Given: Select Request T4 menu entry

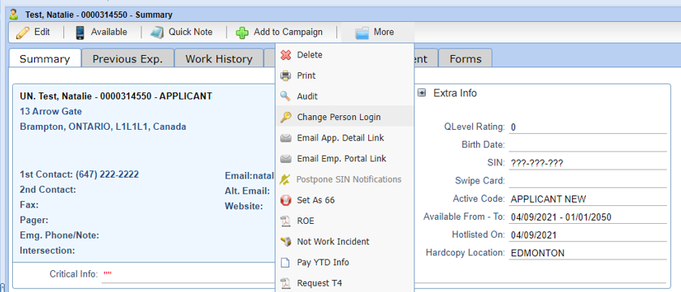Looking at the screenshot, I should pos(345,283).
